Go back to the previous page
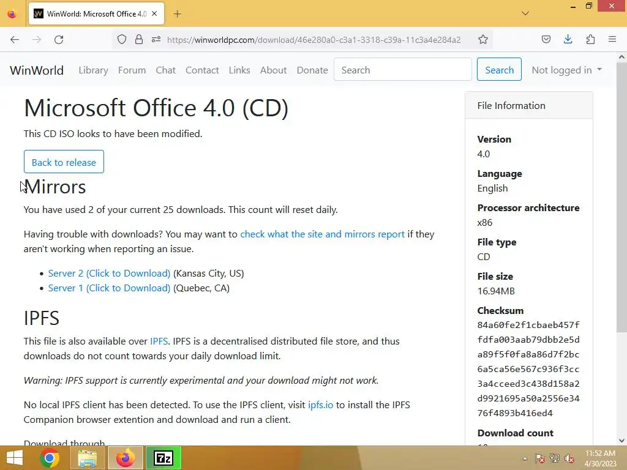 (15, 40)
